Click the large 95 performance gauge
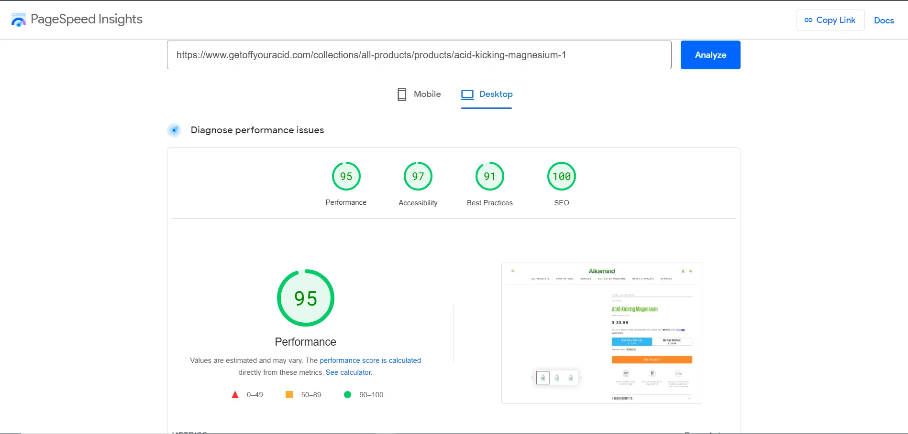Image resolution: width=908 pixels, height=434 pixels. coord(305,298)
